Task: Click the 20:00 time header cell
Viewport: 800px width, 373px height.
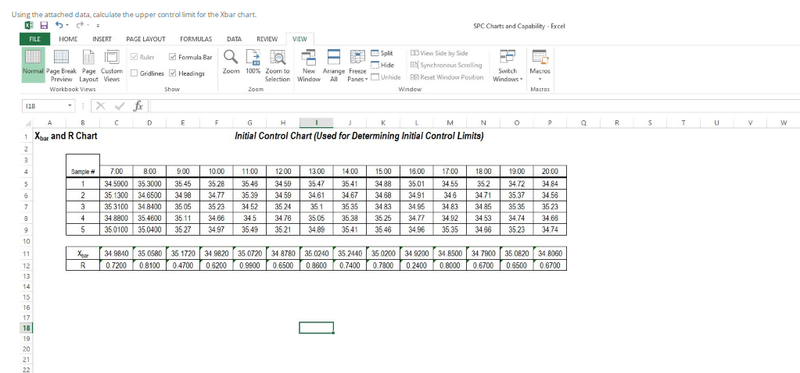Action: pyautogui.click(x=550, y=172)
